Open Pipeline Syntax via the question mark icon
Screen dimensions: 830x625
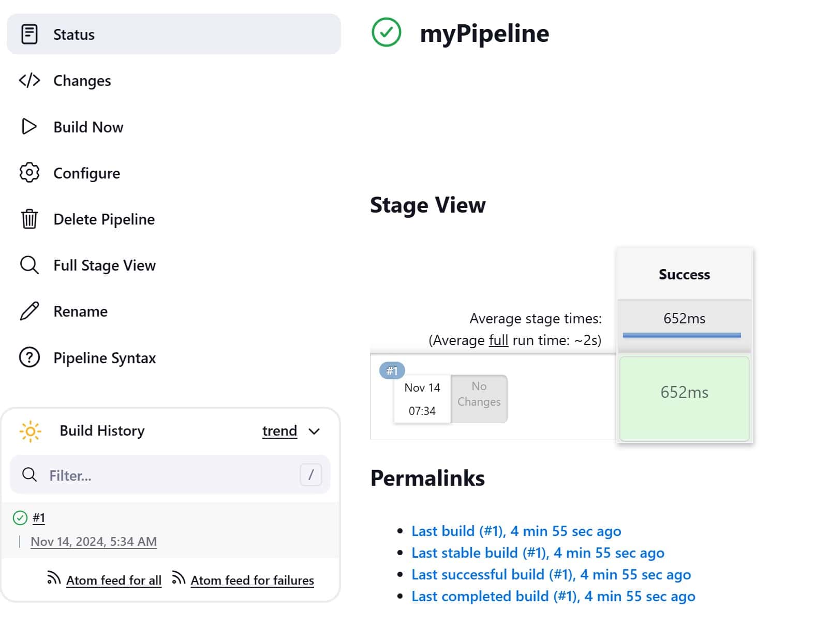[29, 357]
